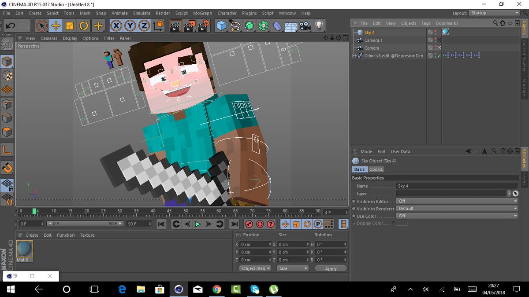529x297 pixels.
Task: Open the deformer (Bend) objects icon
Action: pyautogui.click(x=277, y=26)
